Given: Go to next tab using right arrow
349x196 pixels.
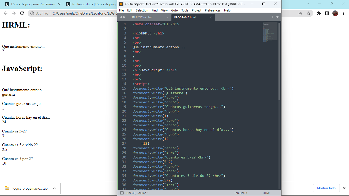Looking at the screenshot, I should pyautogui.click(x=124, y=17).
